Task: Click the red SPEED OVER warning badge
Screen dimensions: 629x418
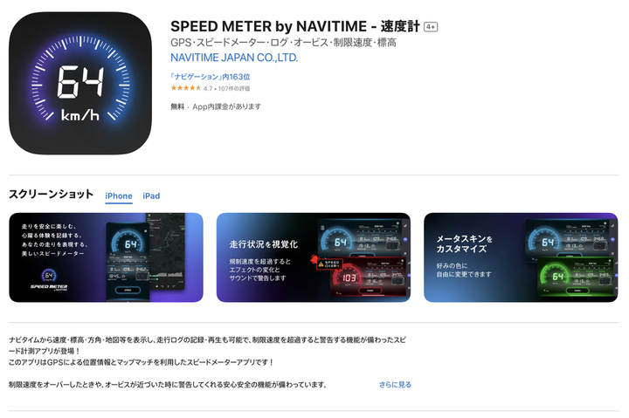Action: [x=329, y=264]
